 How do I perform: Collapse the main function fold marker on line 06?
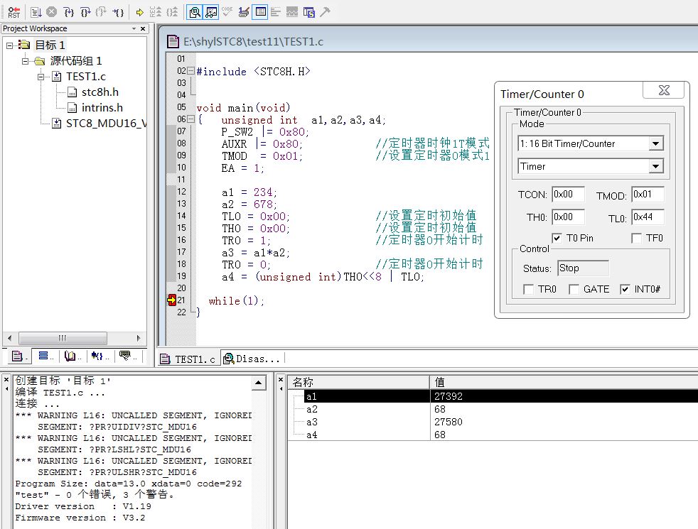click(x=191, y=119)
